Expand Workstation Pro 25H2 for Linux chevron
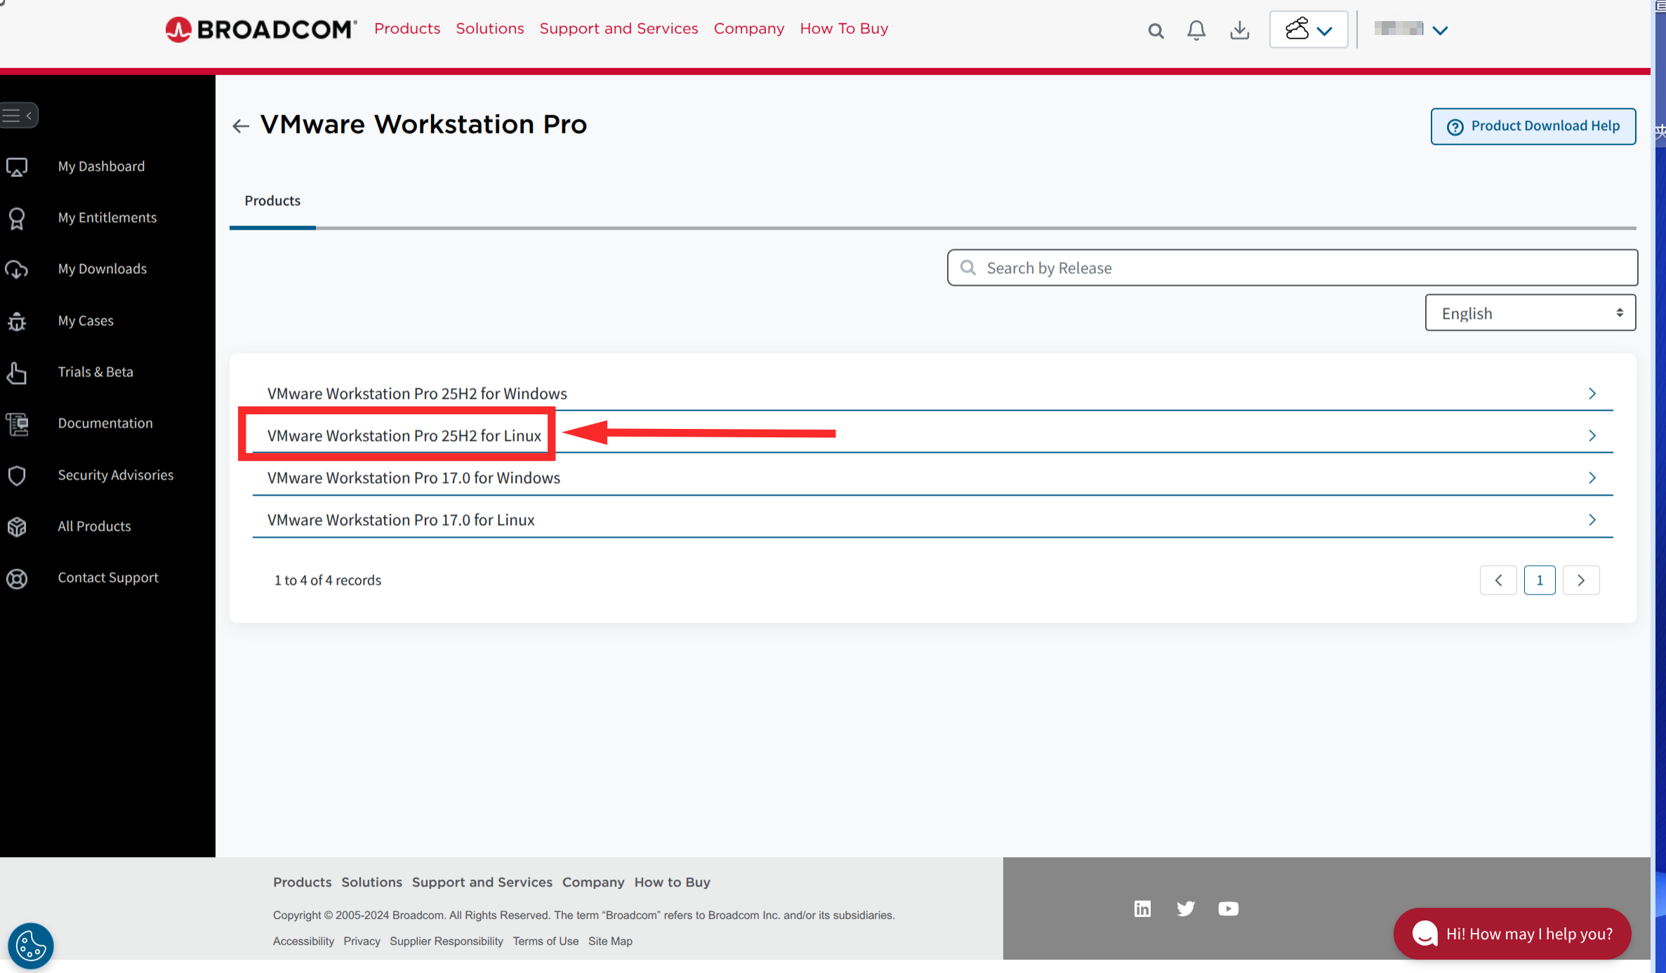This screenshot has width=1666, height=973. coord(1592,436)
